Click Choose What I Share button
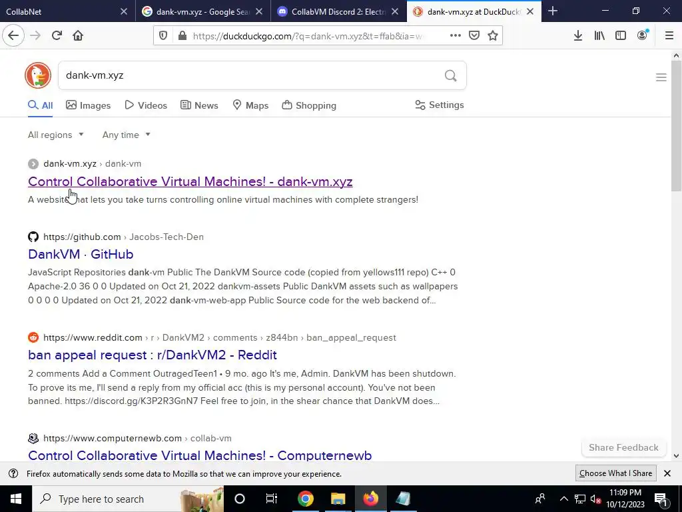 615,473
